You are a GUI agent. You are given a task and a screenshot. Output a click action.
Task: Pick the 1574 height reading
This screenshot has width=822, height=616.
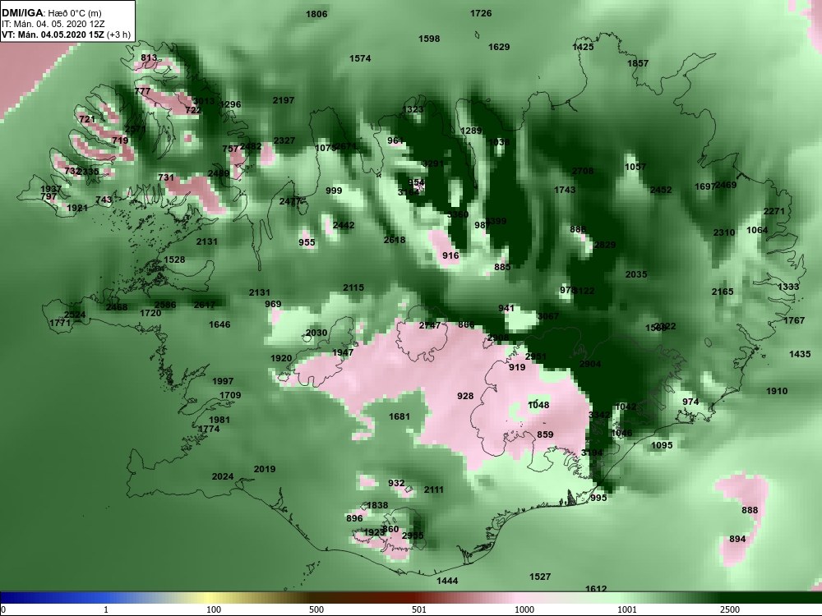click(x=360, y=58)
